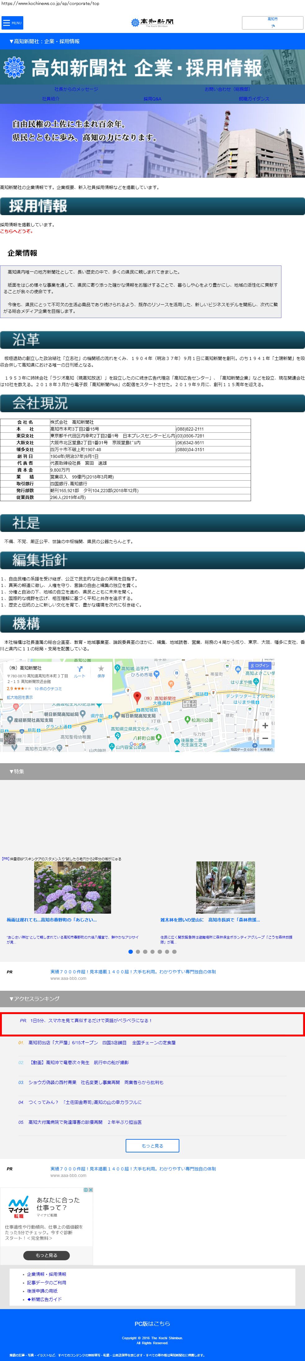Open the 採用Q&A nav item

click(153, 99)
